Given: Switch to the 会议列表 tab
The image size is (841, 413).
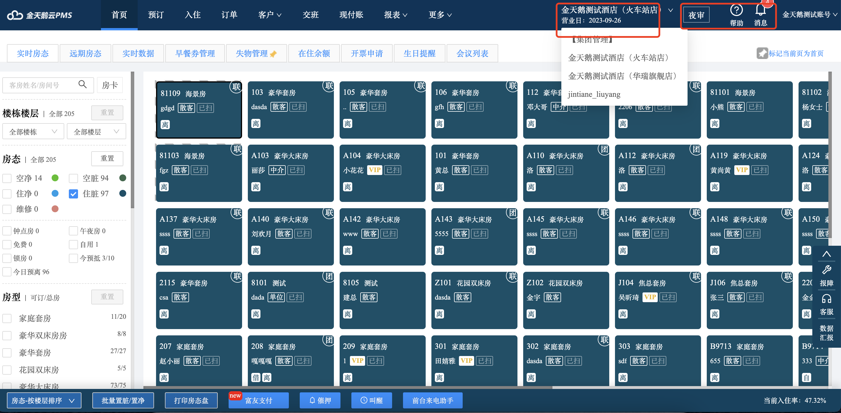Looking at the screenshot, I should [472, 54].
